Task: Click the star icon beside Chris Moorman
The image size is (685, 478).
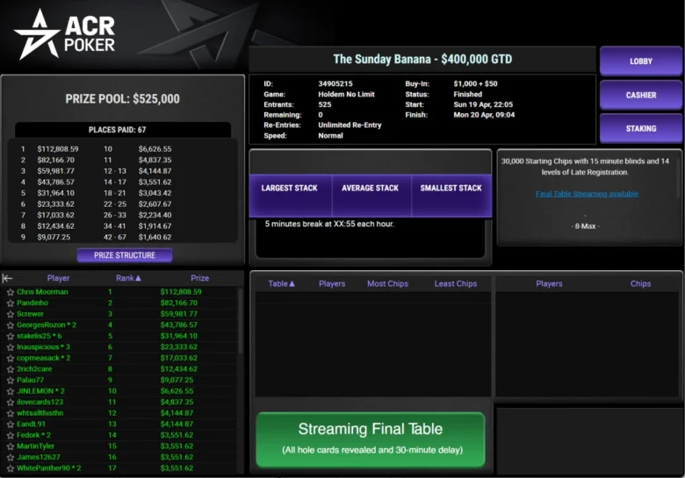Action: (10, 292)
